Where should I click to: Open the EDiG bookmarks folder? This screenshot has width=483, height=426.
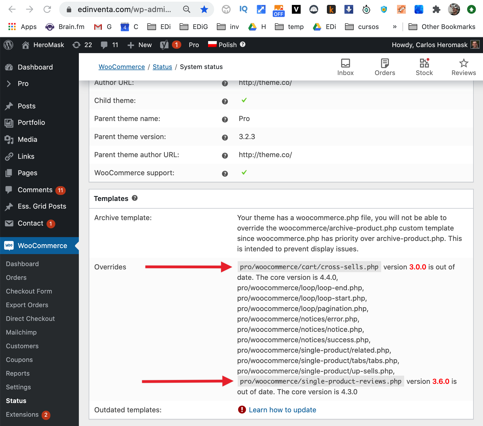click(194, 27)
